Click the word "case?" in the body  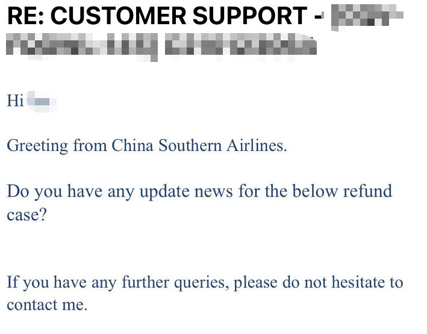pos(27,215)
